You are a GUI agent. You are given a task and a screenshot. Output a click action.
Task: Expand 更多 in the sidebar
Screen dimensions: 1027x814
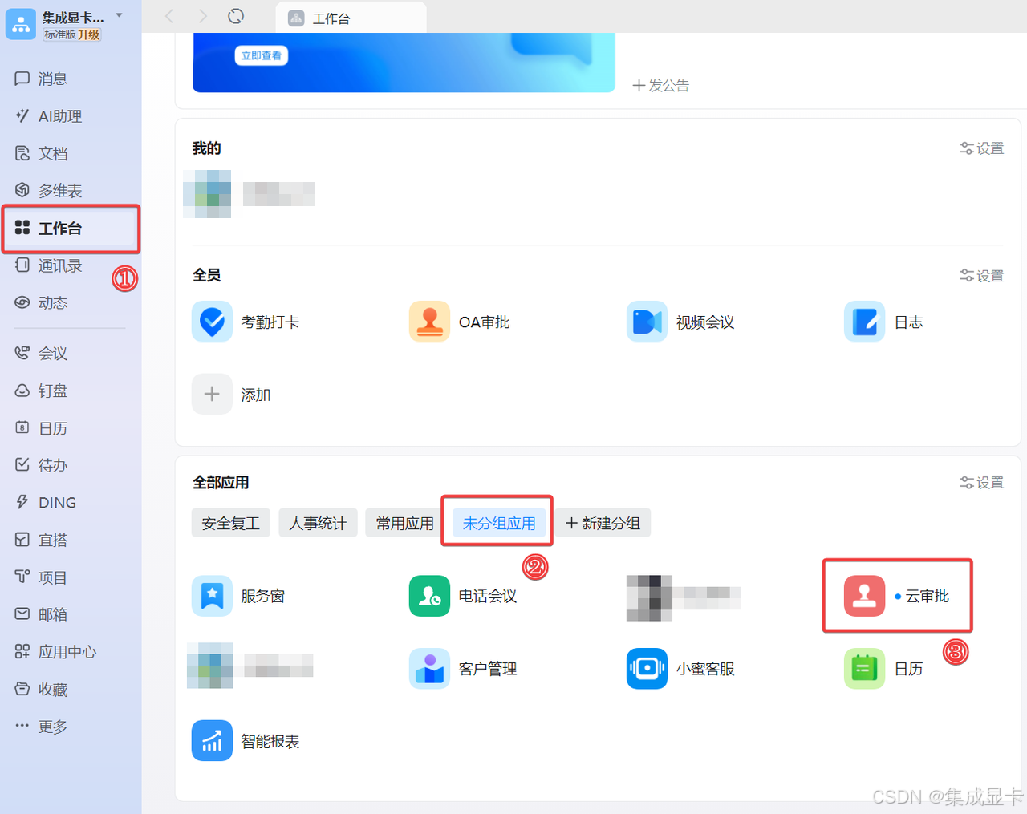(41, 727)
